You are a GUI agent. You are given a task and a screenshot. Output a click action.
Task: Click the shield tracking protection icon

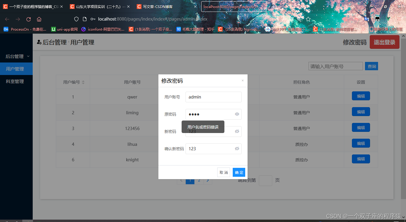click(76, 19)
